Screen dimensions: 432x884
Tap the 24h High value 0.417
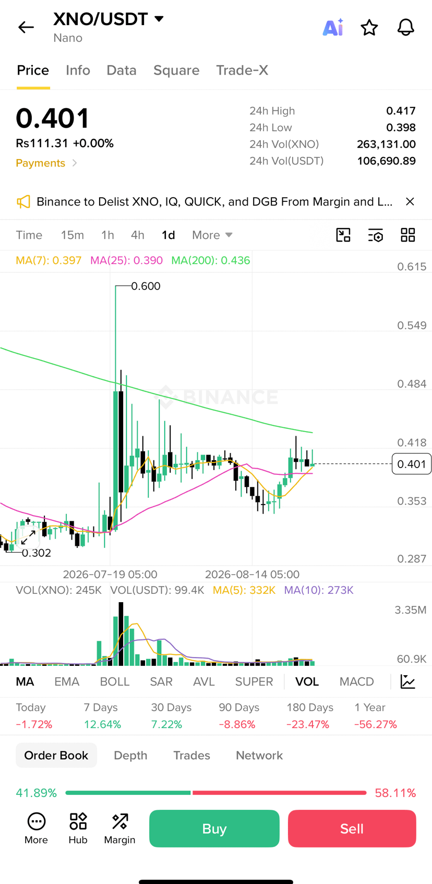[x=401, y=111]
